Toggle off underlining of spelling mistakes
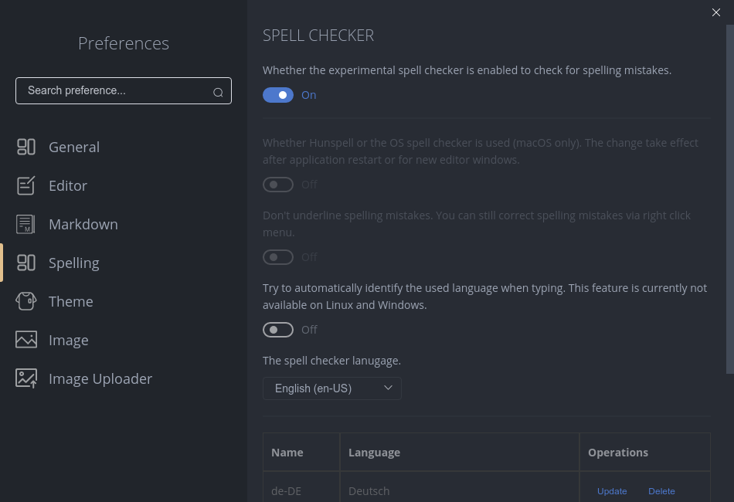The height and width of the screenshot is (502, 734). [x=278, y=256]
